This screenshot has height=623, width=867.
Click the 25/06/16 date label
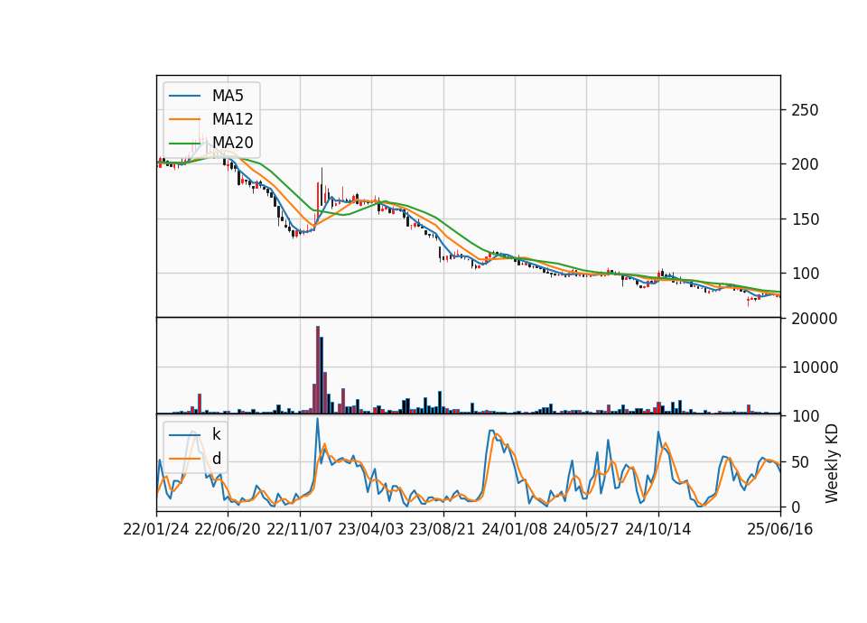(x=780, y=530)
